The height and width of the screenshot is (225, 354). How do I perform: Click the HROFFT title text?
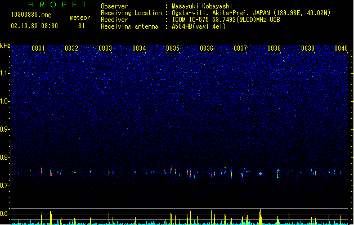tap(57, 4)
